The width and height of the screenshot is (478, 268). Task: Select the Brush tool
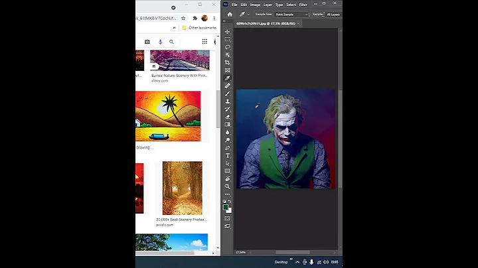tap(228, 94)
